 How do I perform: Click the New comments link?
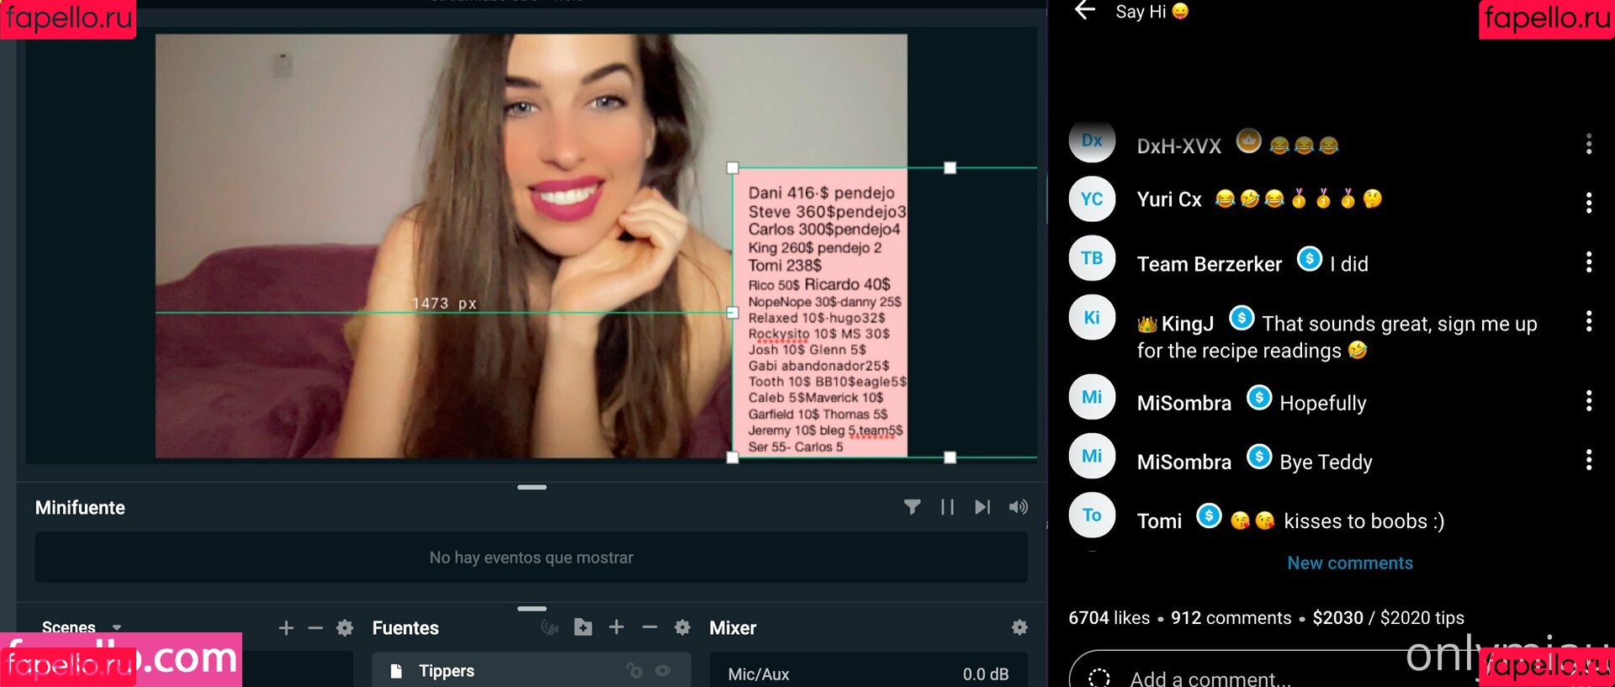click(1349, 563)
